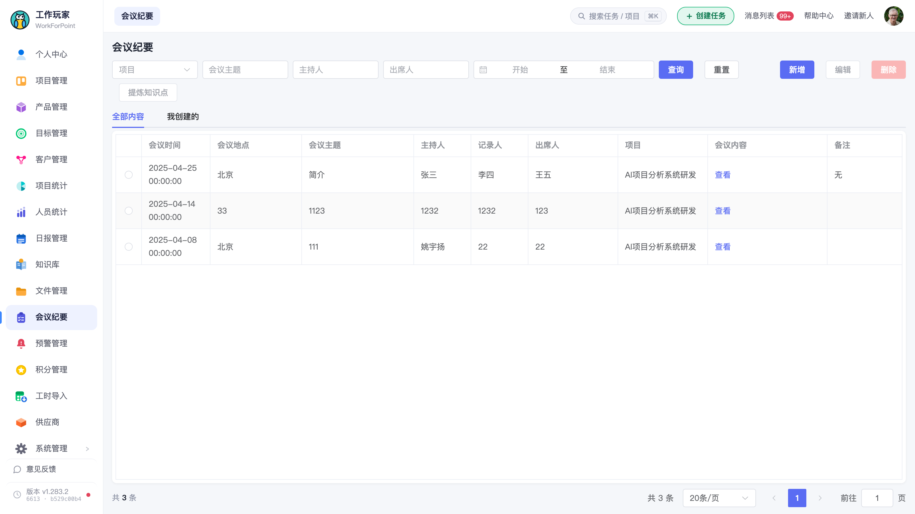The height and width of the screenshot is (514, 915).
Task: Click the 工作玩家 owl logo
Action: click(x=20, y=20)
